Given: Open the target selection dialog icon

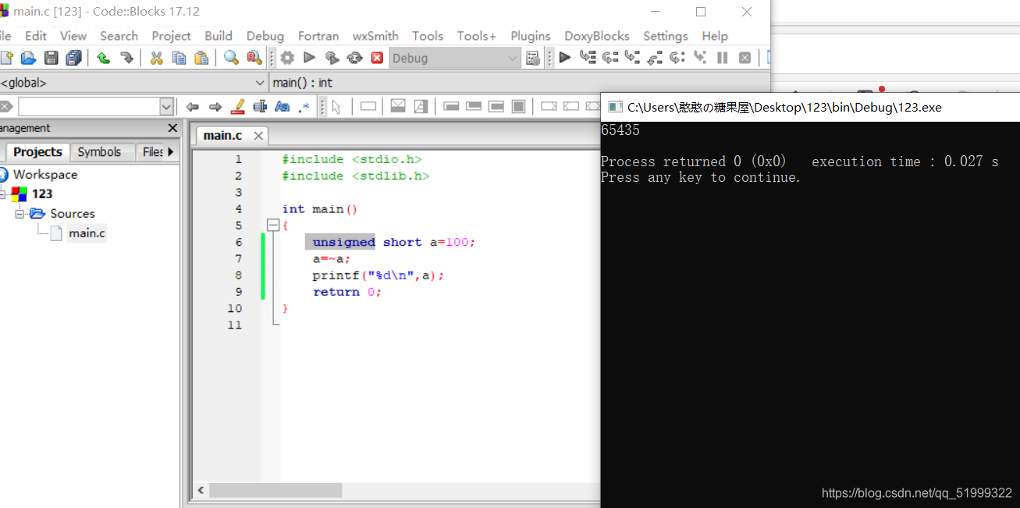Looking at the screenshot, I should [533, 58].
